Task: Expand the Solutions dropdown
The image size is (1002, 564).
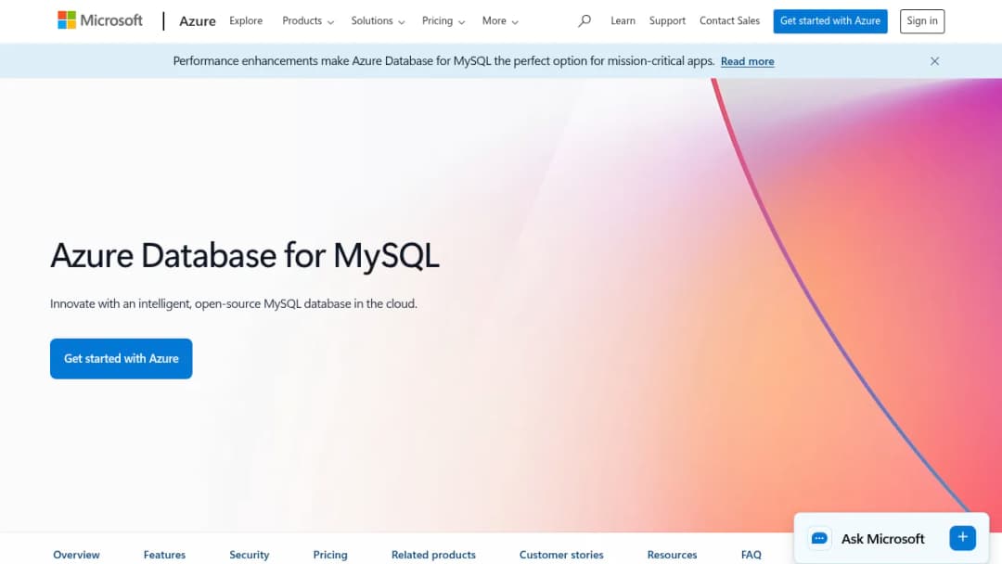Action: pos(378,21)
